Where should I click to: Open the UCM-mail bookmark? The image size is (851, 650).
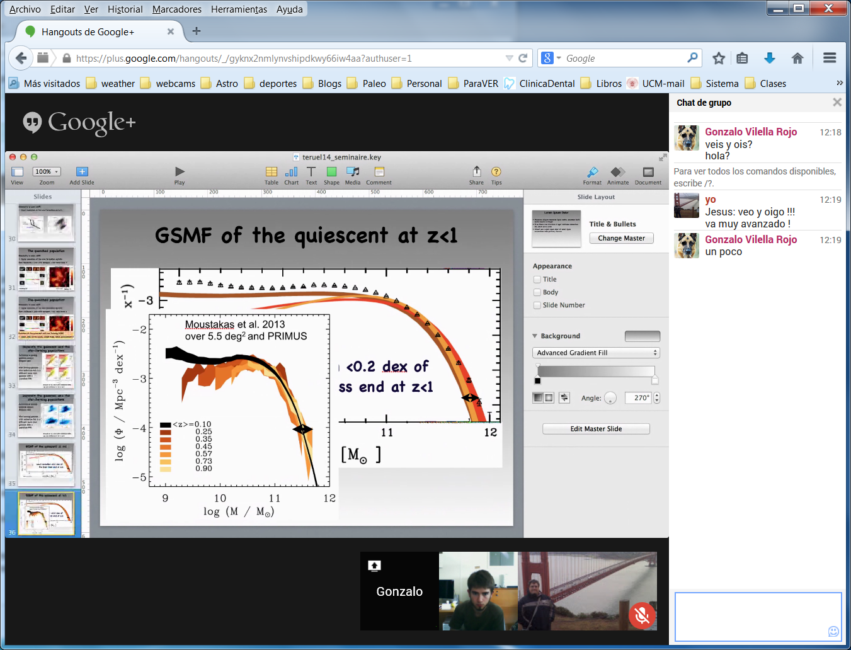point(656,83)
